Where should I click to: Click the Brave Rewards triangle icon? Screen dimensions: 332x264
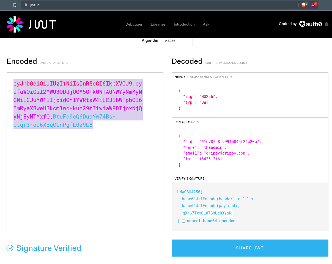(x=313, y=5)
